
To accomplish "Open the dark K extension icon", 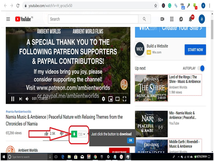I will (163, 6).
